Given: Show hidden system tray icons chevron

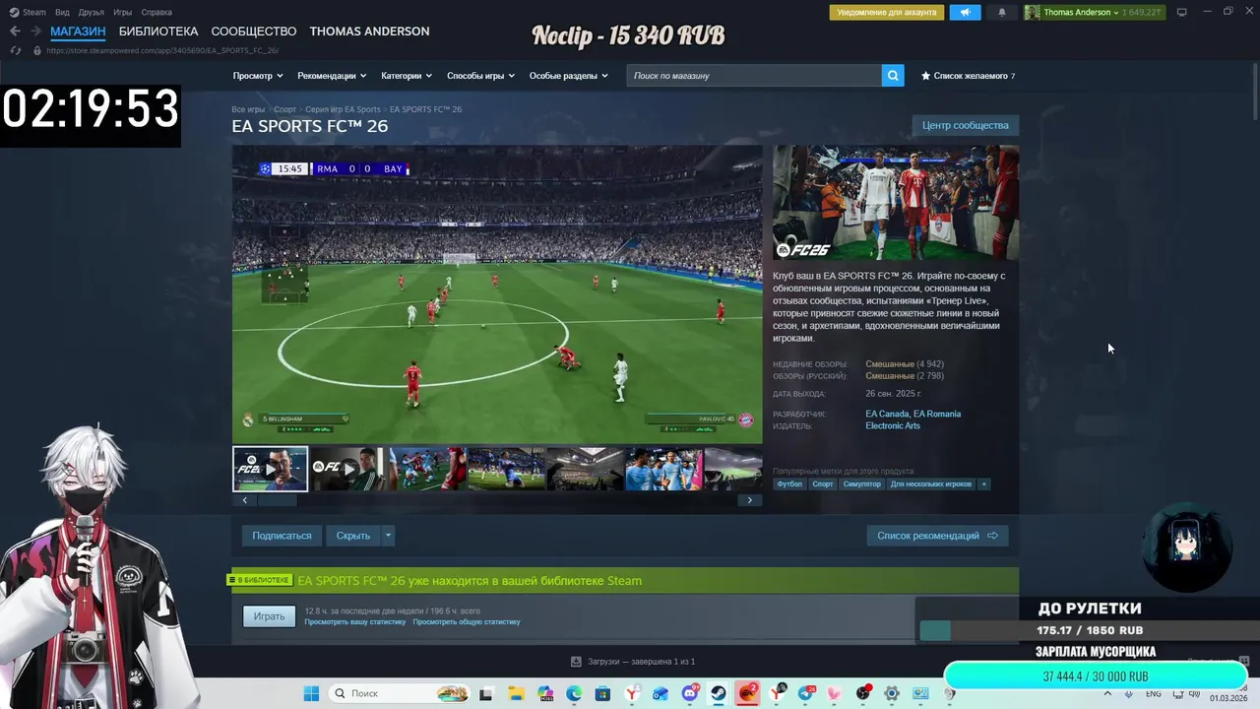Looking at the screenshot, I should tap(1107, 693).
